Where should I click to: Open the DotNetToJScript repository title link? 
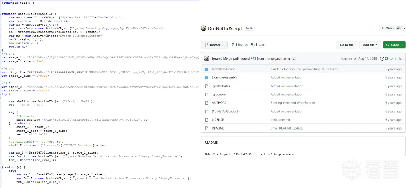pos(225,29)
